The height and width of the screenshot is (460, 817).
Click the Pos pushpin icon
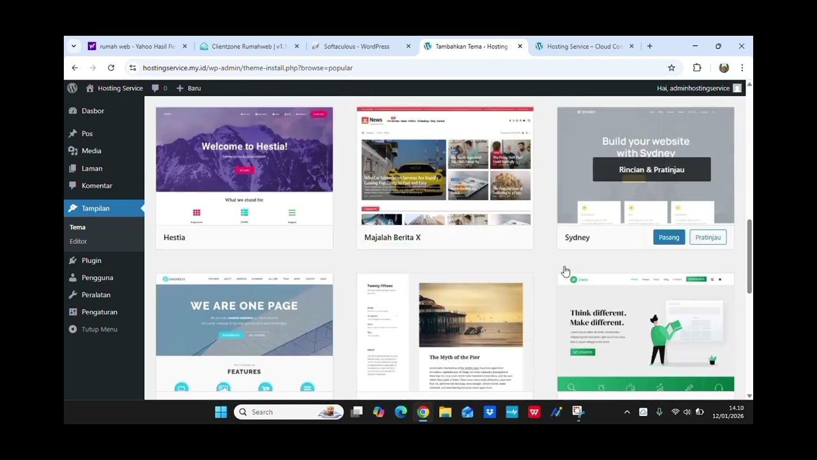coord(73,134)
